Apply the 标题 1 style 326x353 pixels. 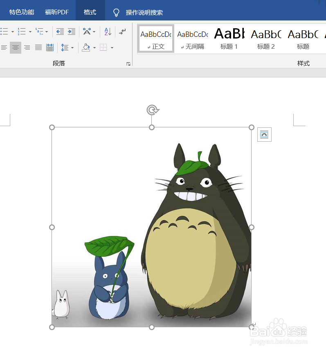229,39
